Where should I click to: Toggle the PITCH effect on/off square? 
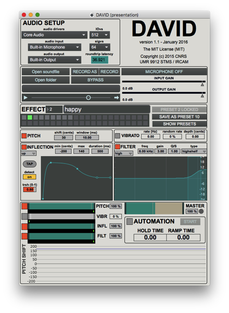[x=24, y=136]
